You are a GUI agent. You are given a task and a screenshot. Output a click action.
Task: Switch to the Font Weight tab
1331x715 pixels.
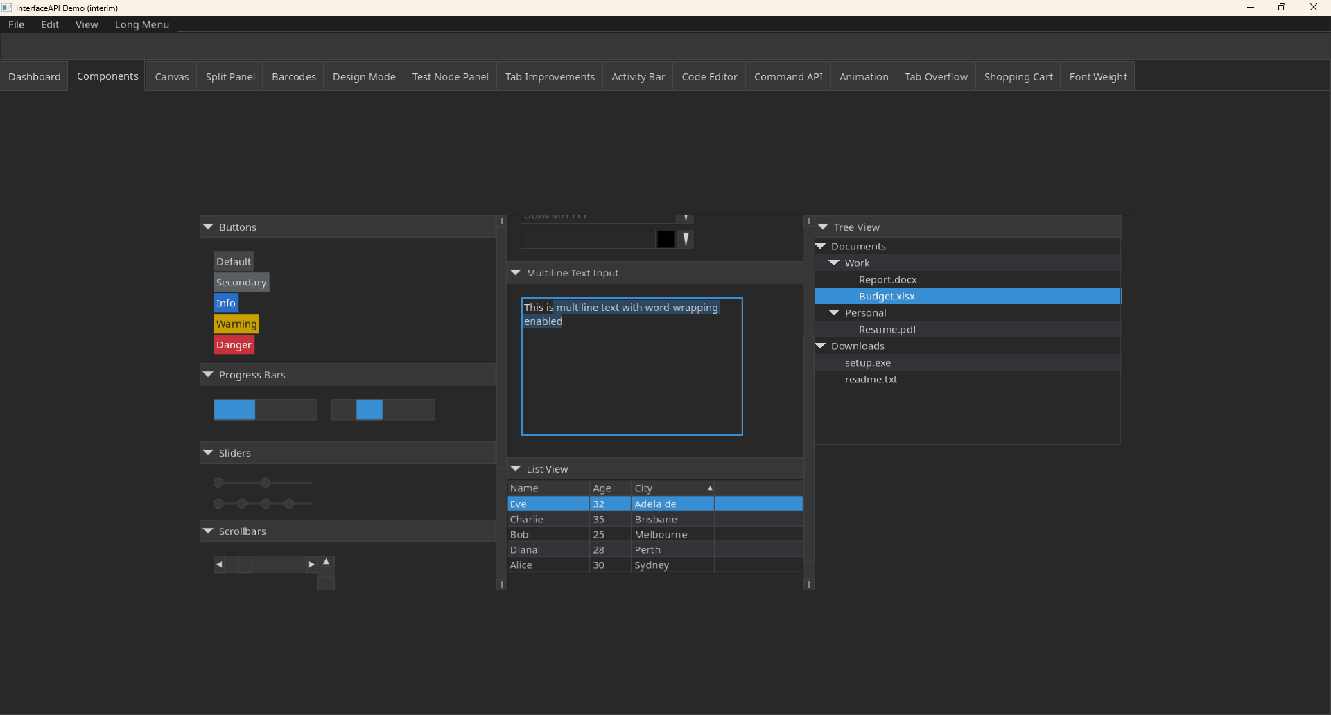click(1098, 77)
